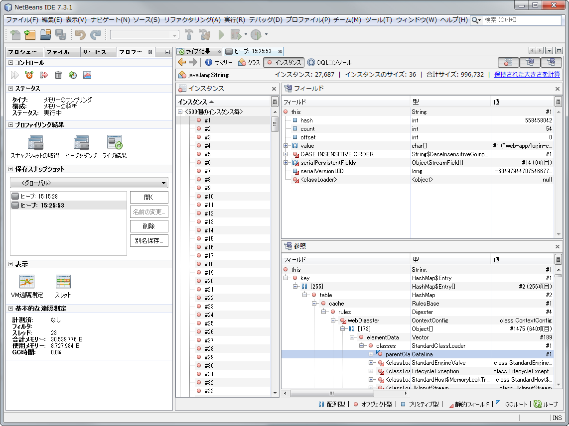Screen dimensions: 569x426
Task: Expand the parentClassLoader Catalina row
Action: (371, 354)
